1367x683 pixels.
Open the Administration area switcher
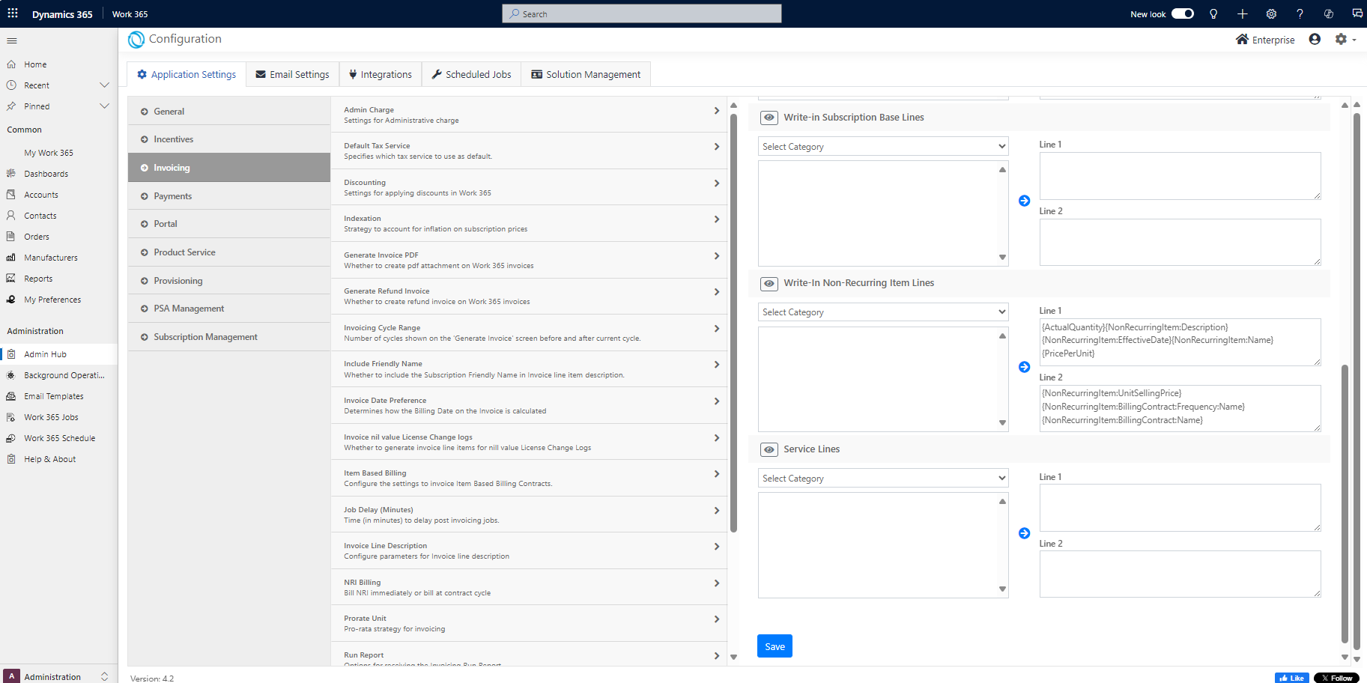click(58, 676)
